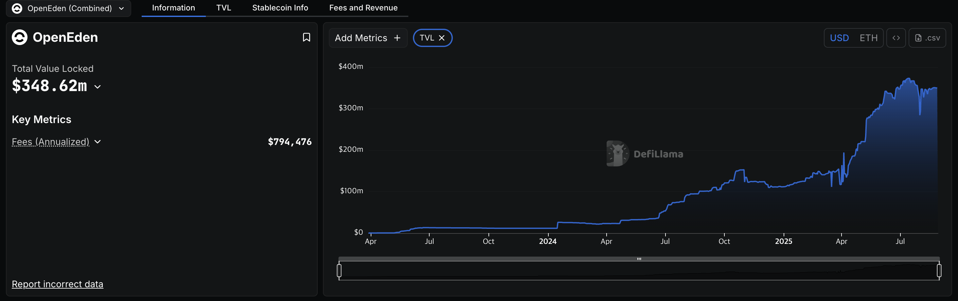Go to Stablecoin Info tab
This screenshot has width=958, height=301.
tap(280, 8)
